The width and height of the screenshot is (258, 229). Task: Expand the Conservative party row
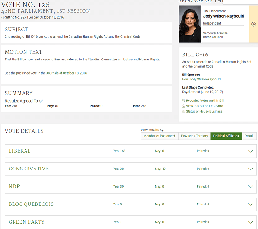131,169
